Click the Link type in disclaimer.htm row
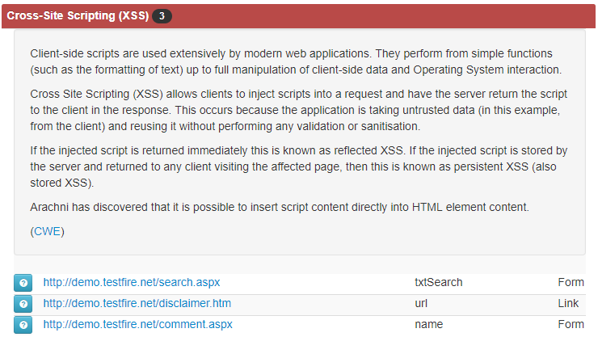The height and width of the screenshot is (337, 598). pos(568,303)
